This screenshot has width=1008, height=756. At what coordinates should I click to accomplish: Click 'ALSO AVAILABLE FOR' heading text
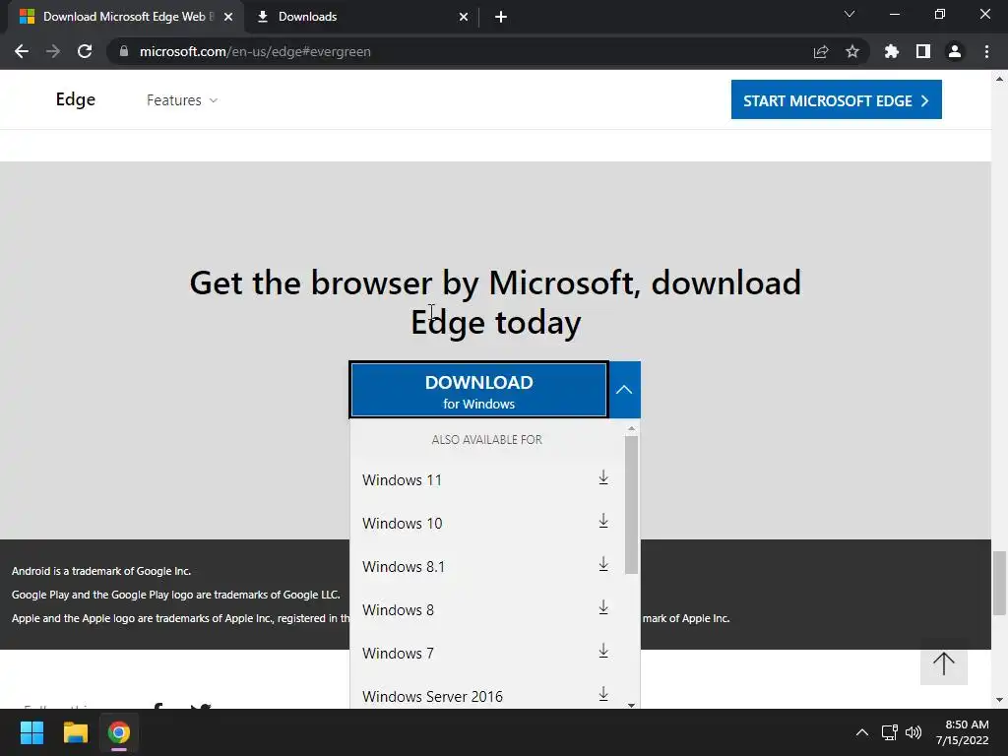(x=486, y=440)
